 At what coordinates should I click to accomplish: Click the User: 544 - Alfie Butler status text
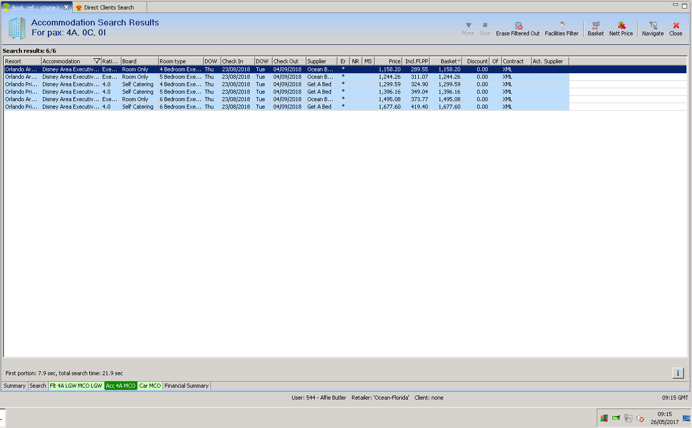(319, 398)
